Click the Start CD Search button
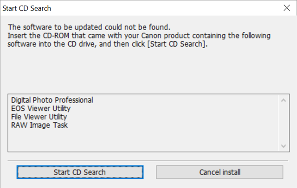The width and height of the screenshot is (297, 188). tap(80, 172)
